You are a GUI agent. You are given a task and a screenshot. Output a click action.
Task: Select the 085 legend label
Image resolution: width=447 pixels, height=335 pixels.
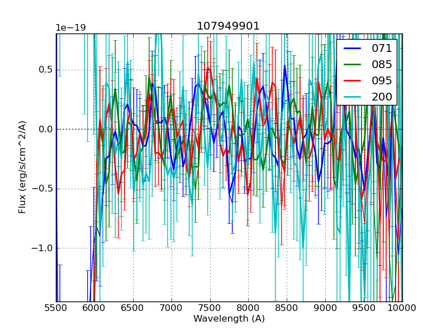tap(382, 64)
